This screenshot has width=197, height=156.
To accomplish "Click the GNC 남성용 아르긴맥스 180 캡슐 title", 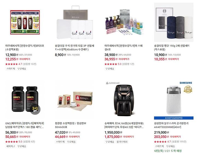I will tap(25, 125).
